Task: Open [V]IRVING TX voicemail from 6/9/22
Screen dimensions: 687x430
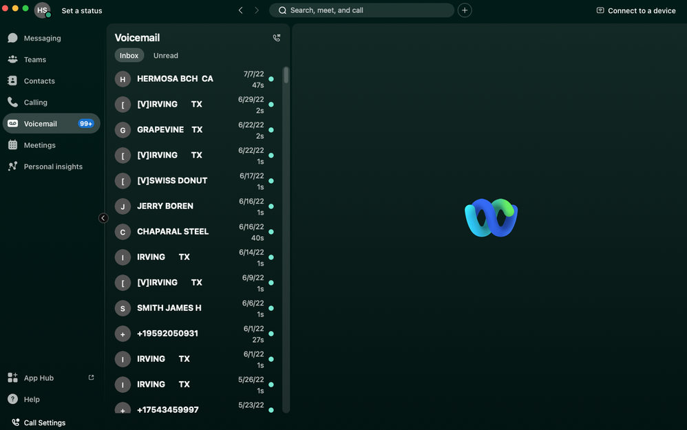Action: 195,283
